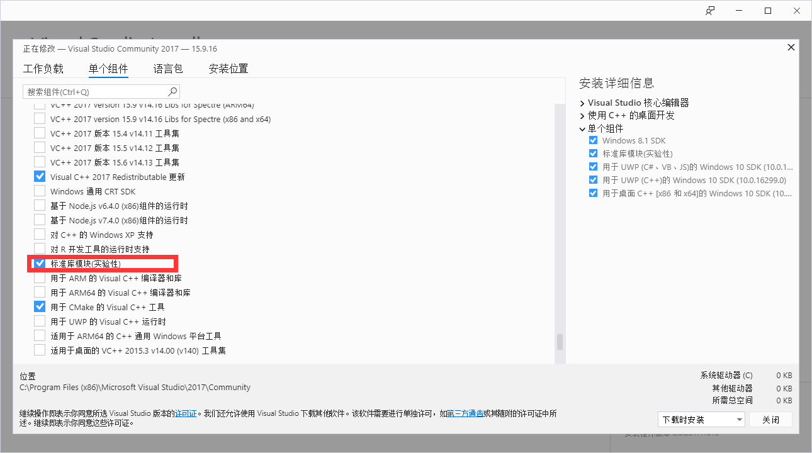Tick 基于 Node.js v7.4.0 (x86)组件的运行时

pyautogui.click(x=40, y=220)
